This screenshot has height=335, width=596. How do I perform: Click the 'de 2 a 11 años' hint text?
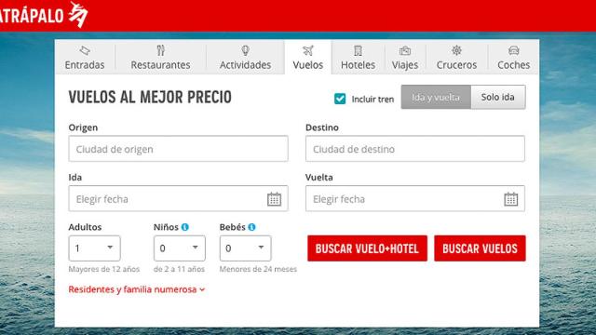pos(179,269)
